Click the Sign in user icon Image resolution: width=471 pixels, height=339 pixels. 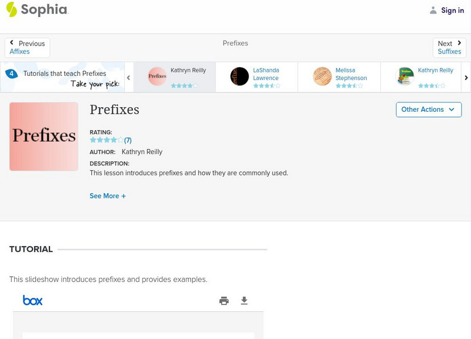[x=433, y=11]
